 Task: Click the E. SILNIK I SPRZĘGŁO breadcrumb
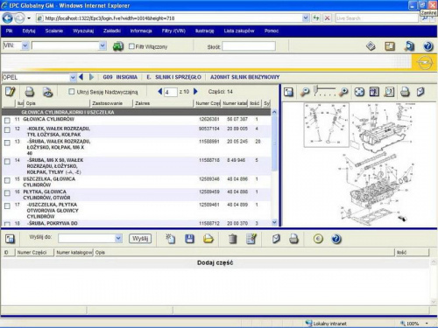[173, 77]
